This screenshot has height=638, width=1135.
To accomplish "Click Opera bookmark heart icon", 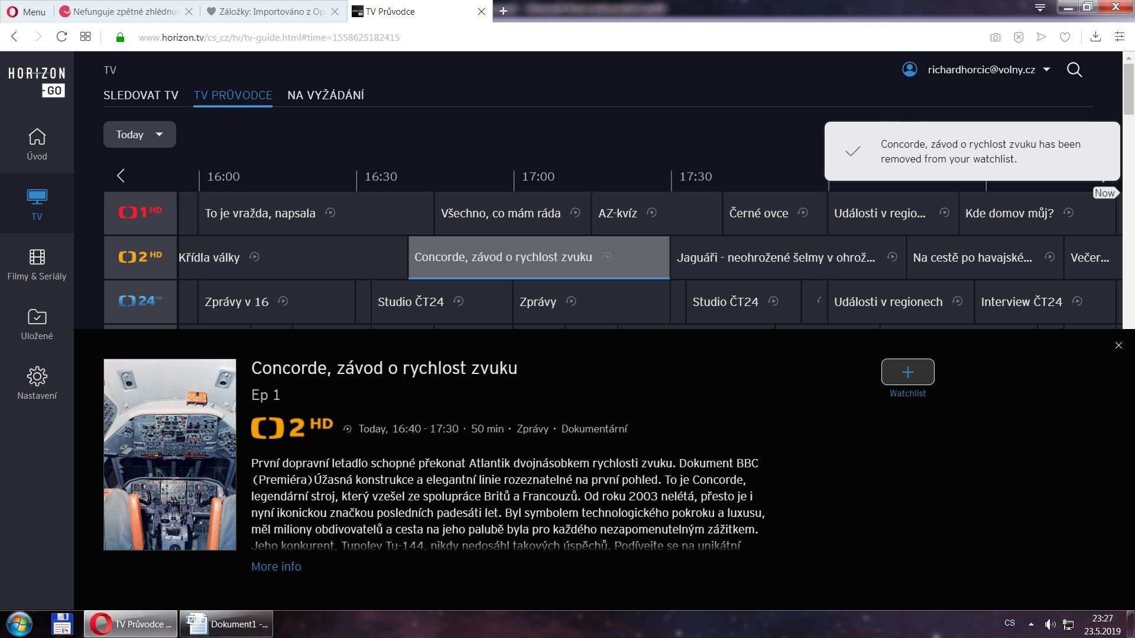I will coord(1065,37).
